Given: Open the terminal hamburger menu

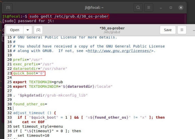Looking at the screenshot, I should click(149, 7).
